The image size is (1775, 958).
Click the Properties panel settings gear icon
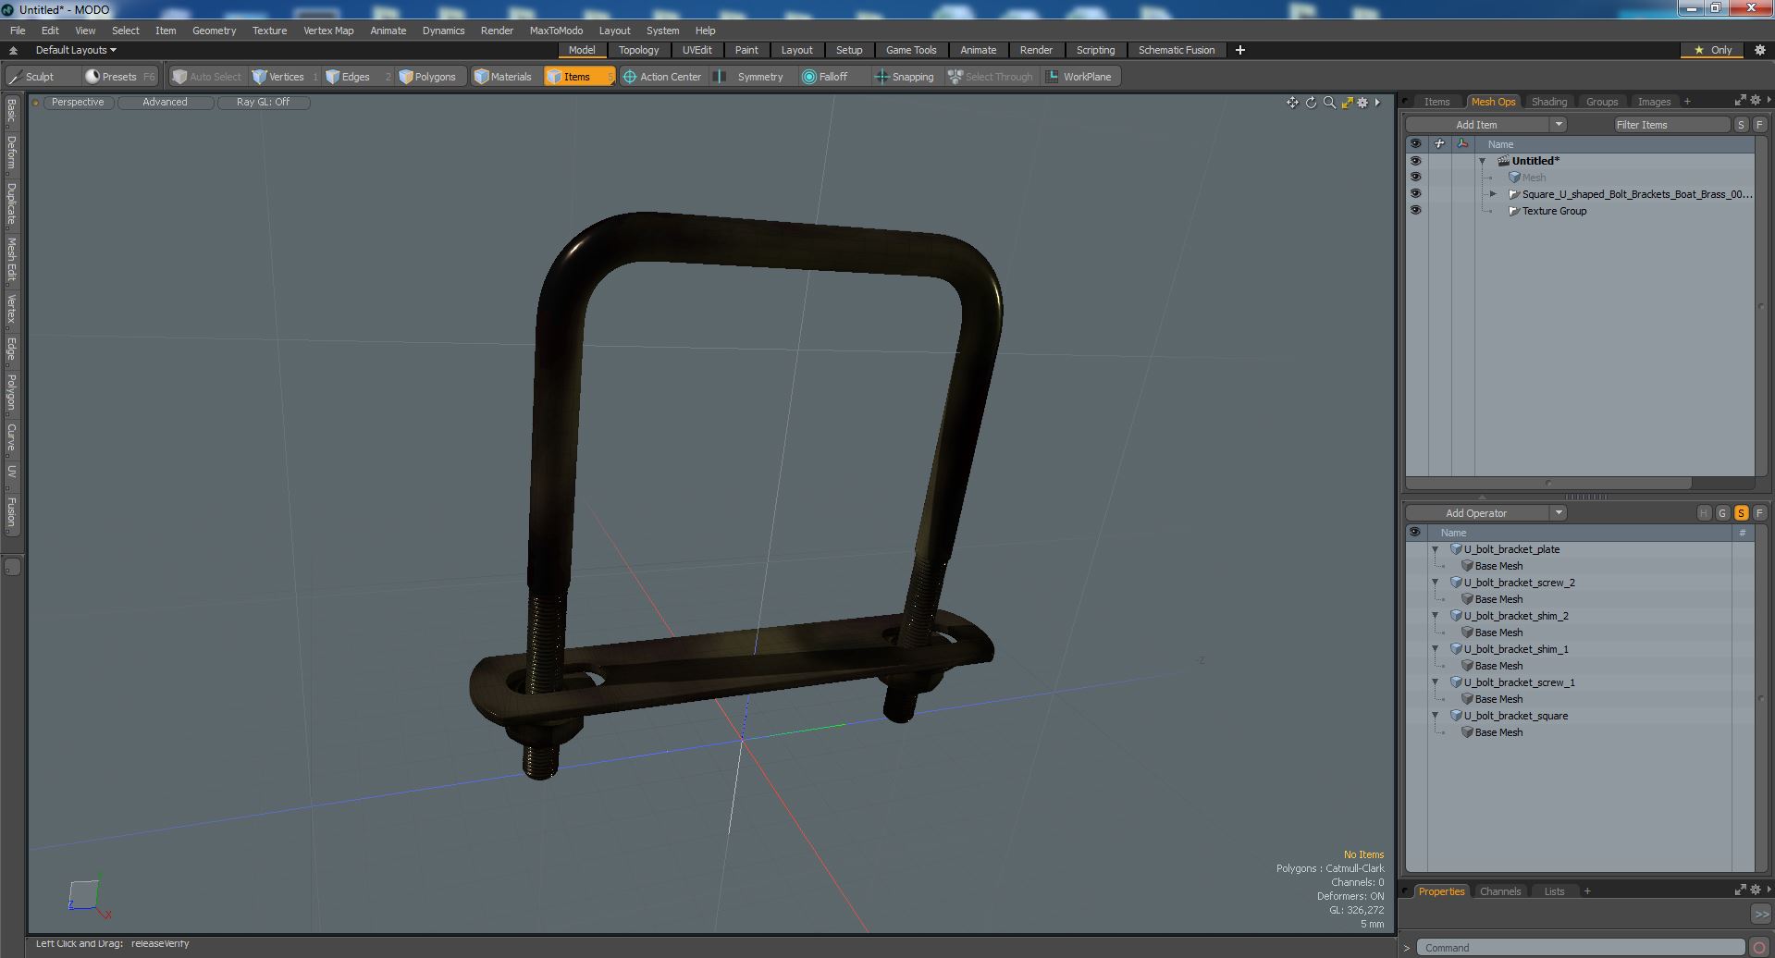[1755, 890]
